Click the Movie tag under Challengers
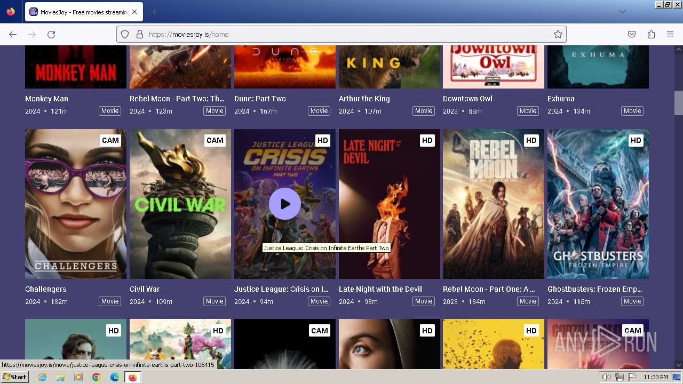Image resolution: width=683 pixels, height=384 pixels. pyautogui.click(x=110, y=301)
